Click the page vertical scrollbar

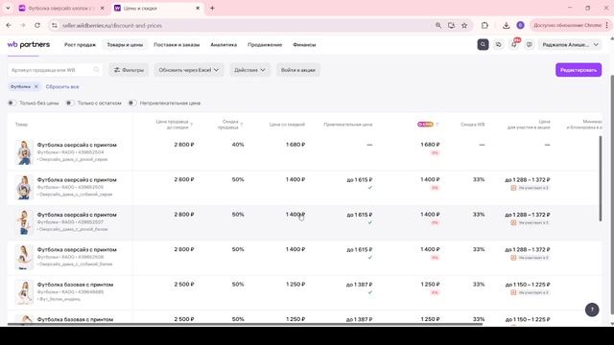pyautogui.click(x=612, y=194)
